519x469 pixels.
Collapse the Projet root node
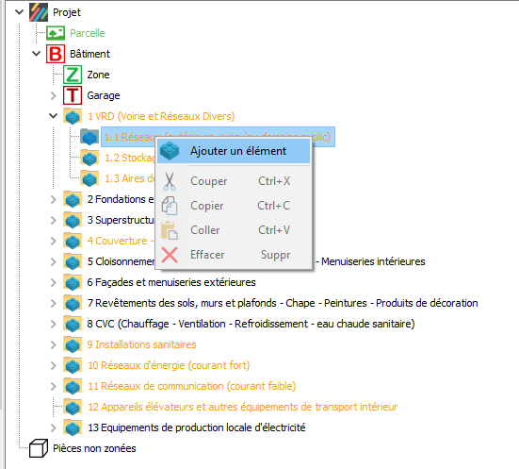pyautogui.click(x=20, y=12)
